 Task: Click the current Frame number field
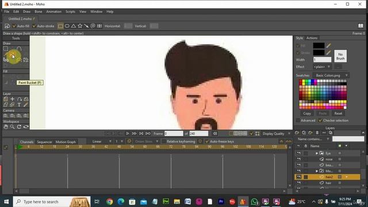click(174, 133)
